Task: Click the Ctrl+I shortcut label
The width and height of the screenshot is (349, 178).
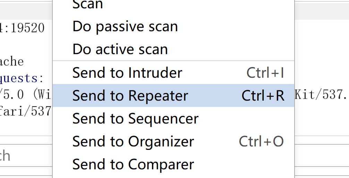Action: pyautogui.click(x=265, y=73)
